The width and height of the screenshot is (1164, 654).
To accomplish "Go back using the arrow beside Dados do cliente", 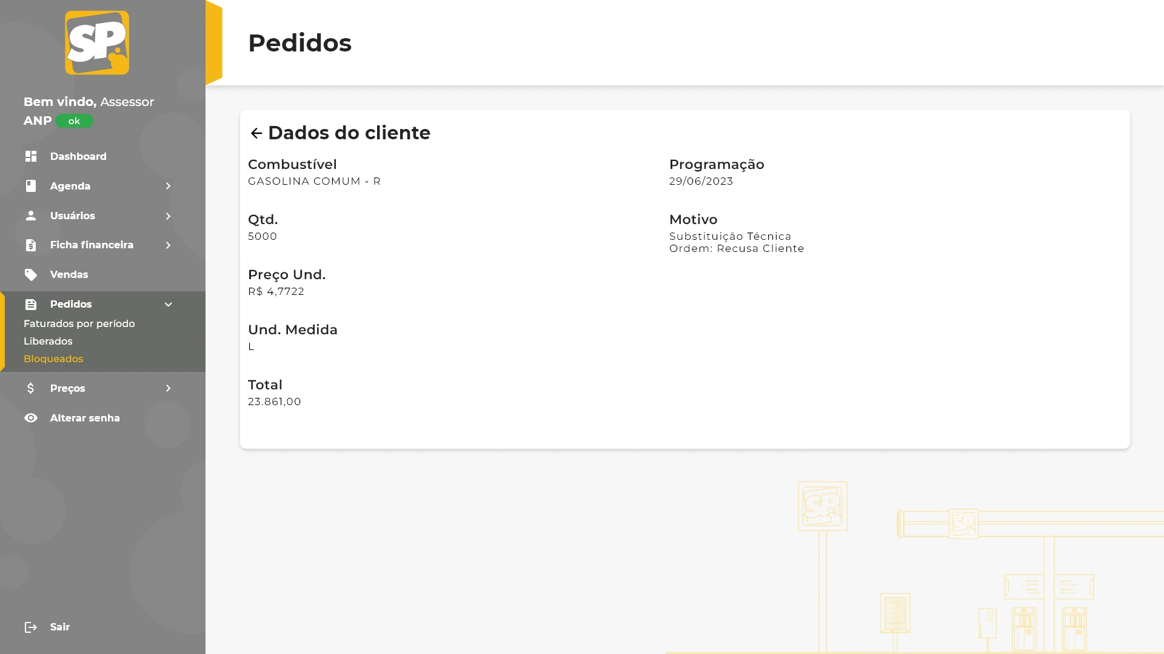I will click(x=256, y=133).
